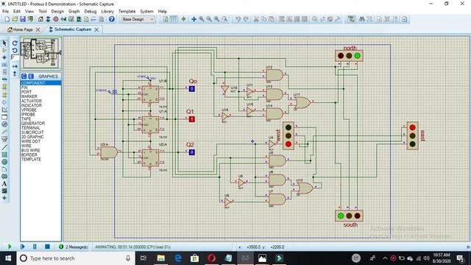Open the Library menu
Image resolution: width=471 pixels, height=265 pixels.
tap(107, 12)
